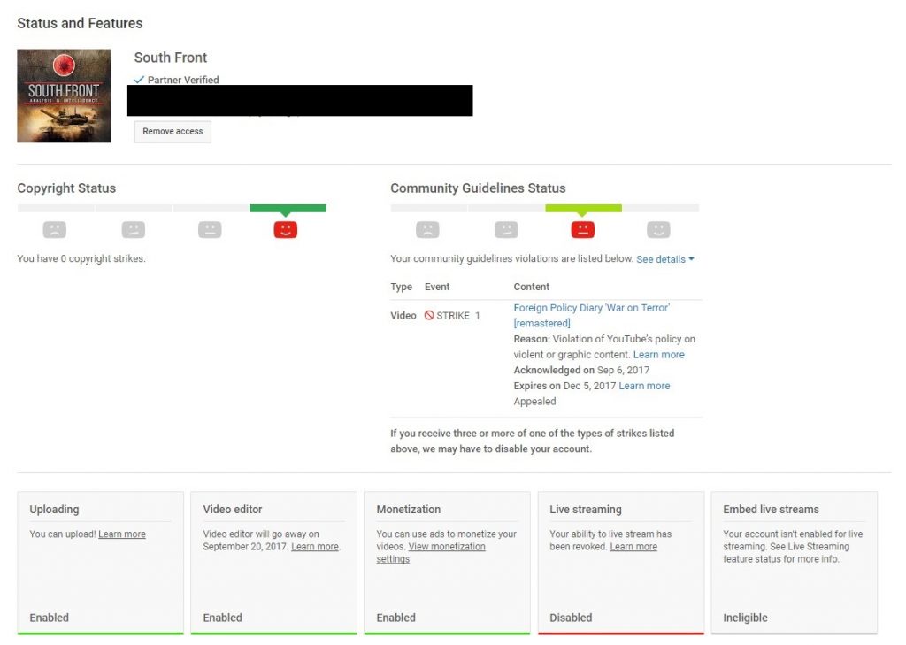Click Disabled status in the Live streaming card
Viewport: 906px width, 645px height.
coord(571,618)
